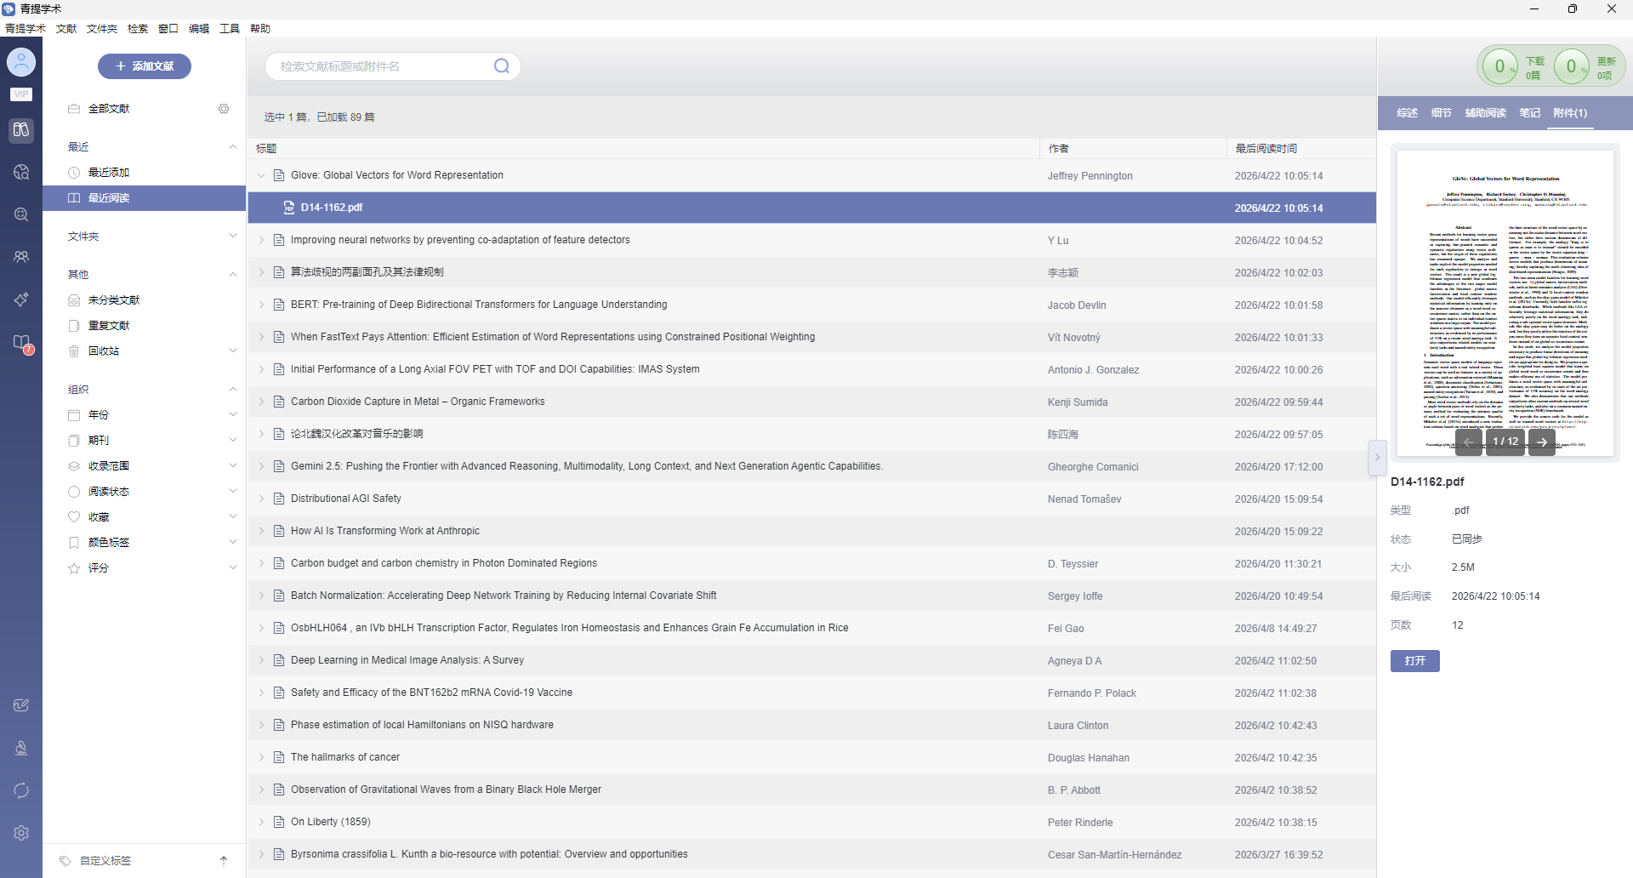The width and height of the screenshot is (1633, 878).
Task: Open the library books icon in sidebar
Action: click(x=21, y=130)
